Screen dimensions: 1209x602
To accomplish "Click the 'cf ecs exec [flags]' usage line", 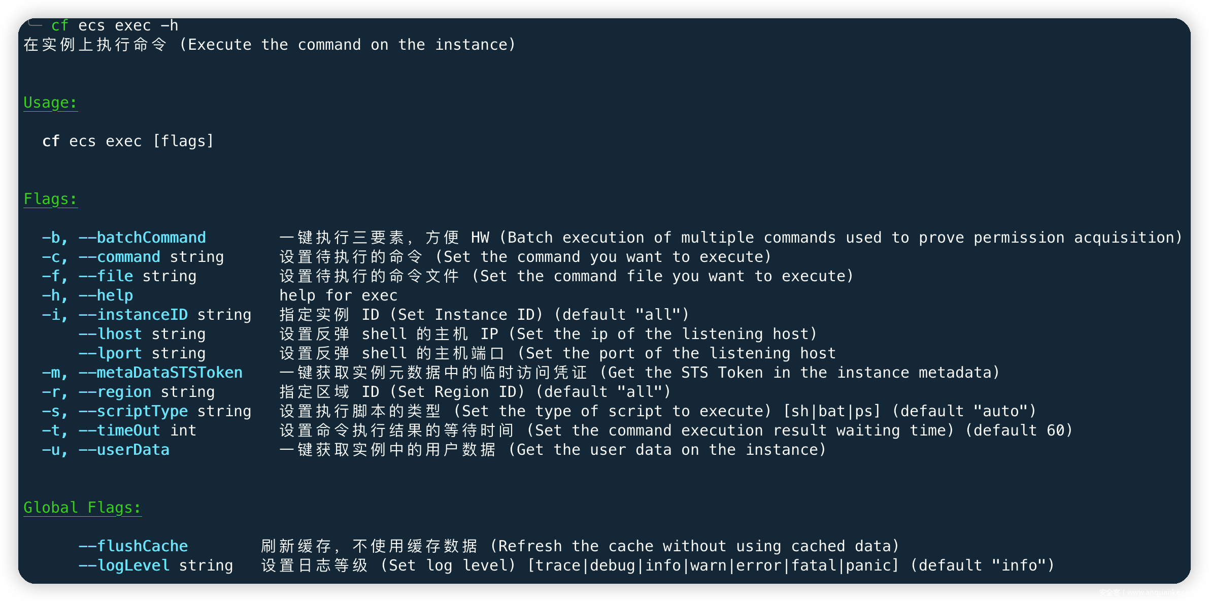I will [x=128, y=141].
